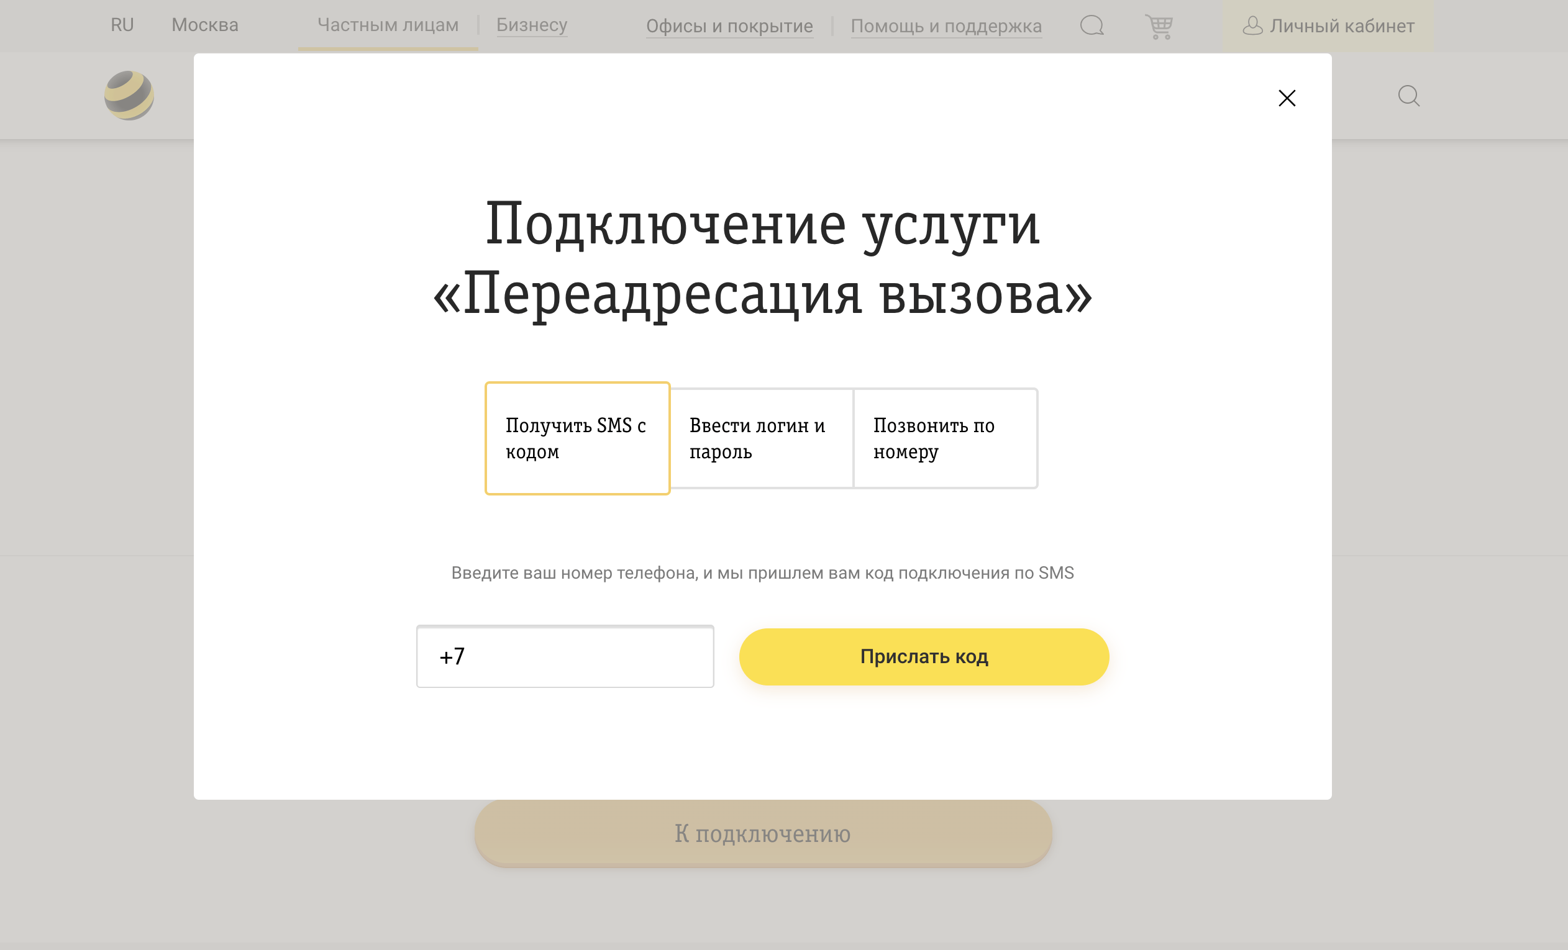The width and height of the screenshot is (1568, 950).
Task: Click the search icon on the header's right side
Action: (x=1409, y=96)
